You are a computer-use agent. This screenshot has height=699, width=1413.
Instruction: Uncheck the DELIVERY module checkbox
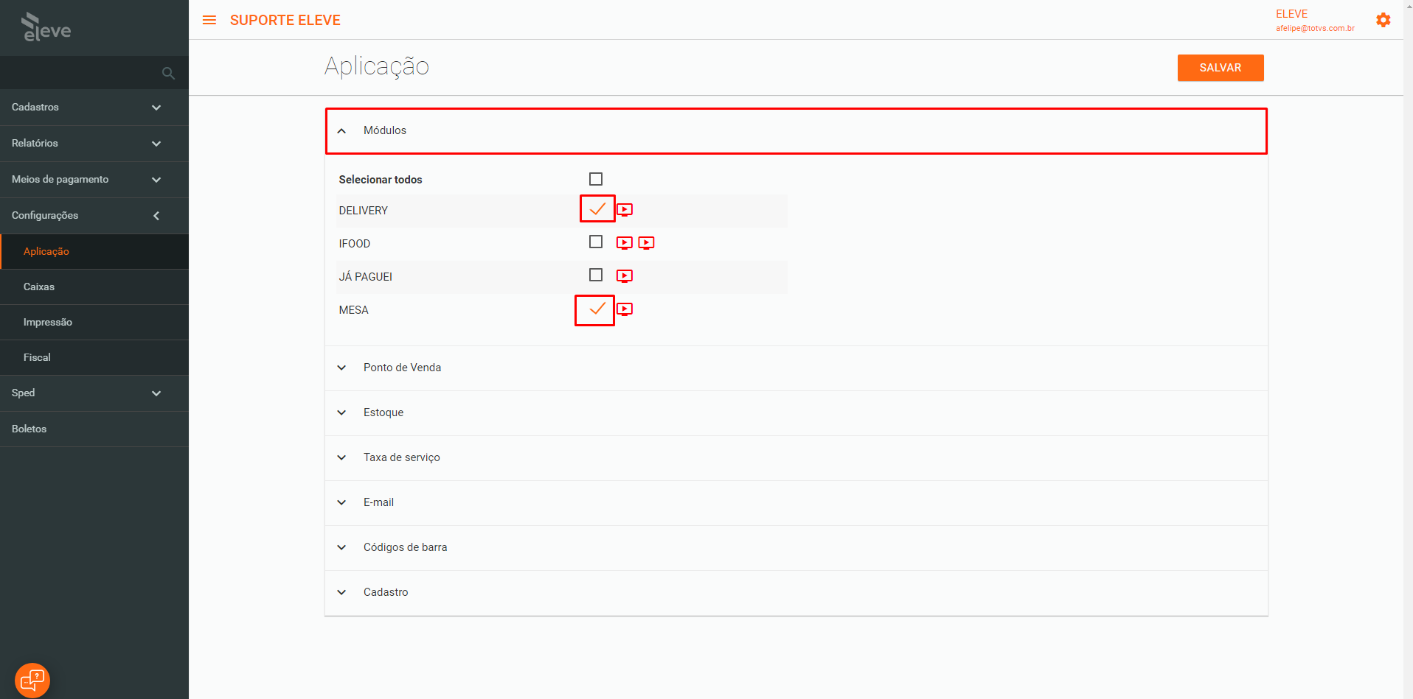597,208
